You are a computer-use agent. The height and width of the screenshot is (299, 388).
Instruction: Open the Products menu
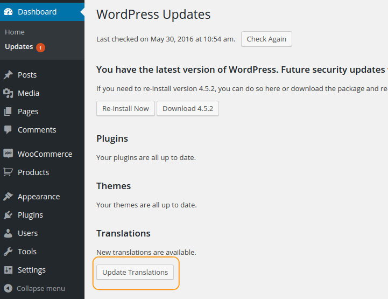point(33,172)
